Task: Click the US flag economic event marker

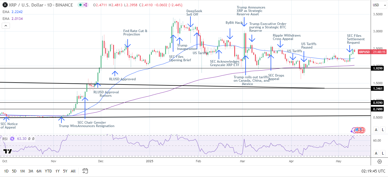Action: click(358, 130)
